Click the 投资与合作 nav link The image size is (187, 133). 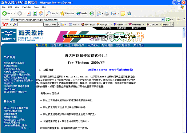[123, 45]
